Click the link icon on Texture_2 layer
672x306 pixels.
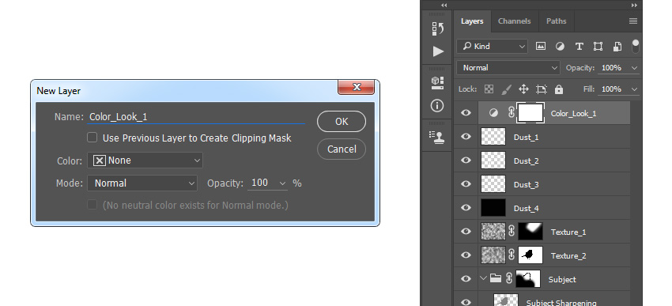pos(511,255)
